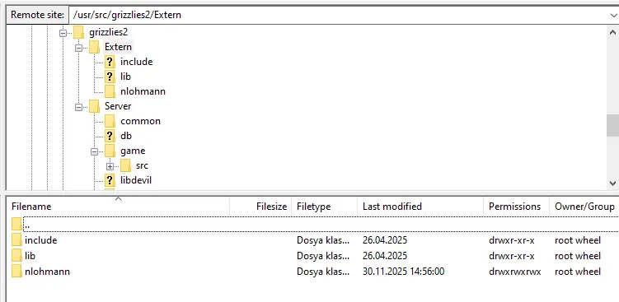The image size is (619, 302).
Task: Sort by Last modified column header
Action: (x=420, y=207)
